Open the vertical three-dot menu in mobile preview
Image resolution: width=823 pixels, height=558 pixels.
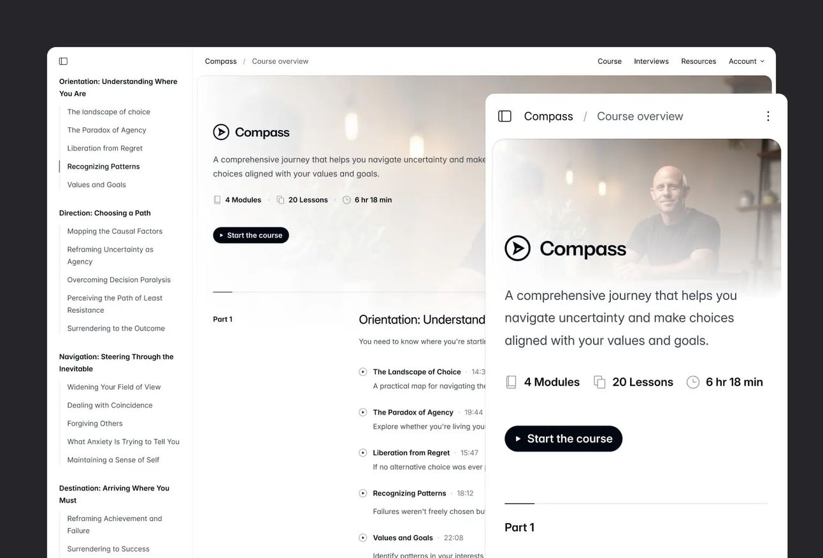(x=768, y=116)
